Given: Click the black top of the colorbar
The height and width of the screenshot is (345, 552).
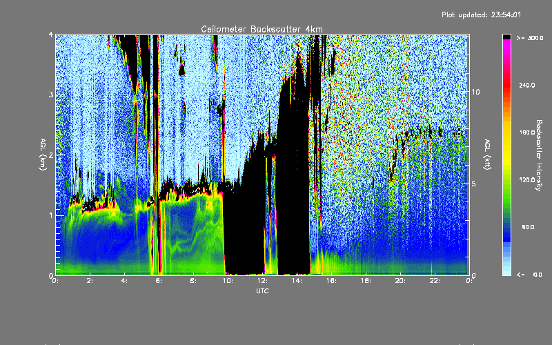Looking at the screenshot, I should point(506,37).
